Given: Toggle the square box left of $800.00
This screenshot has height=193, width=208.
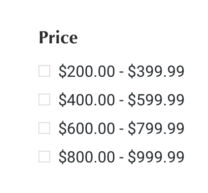Looking at the screenshot, I should coord(44,157).
